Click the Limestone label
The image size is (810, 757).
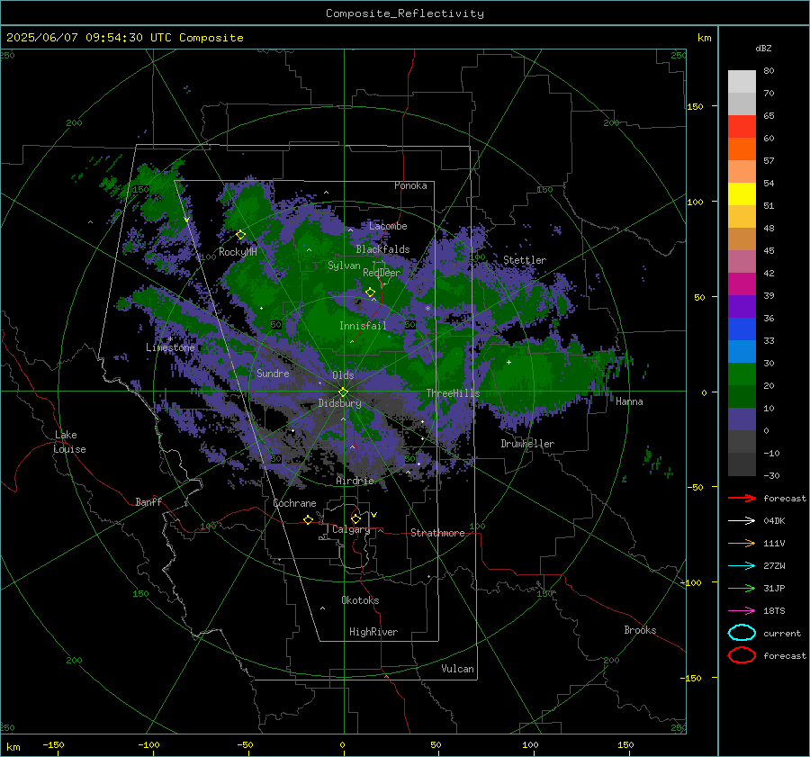170,347
